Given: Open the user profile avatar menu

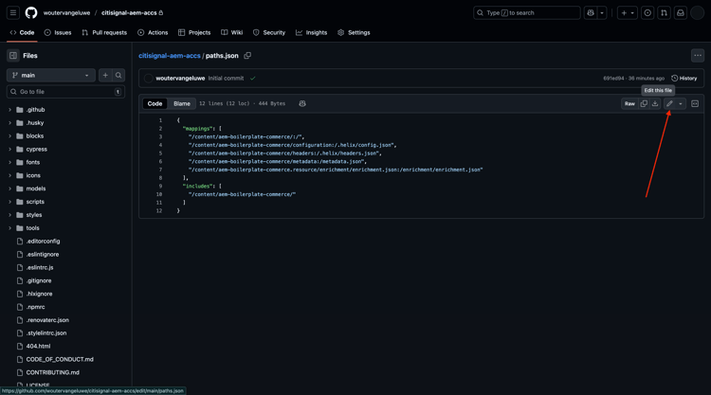Looking at the screenshot, I should click(x=697, y=12).
